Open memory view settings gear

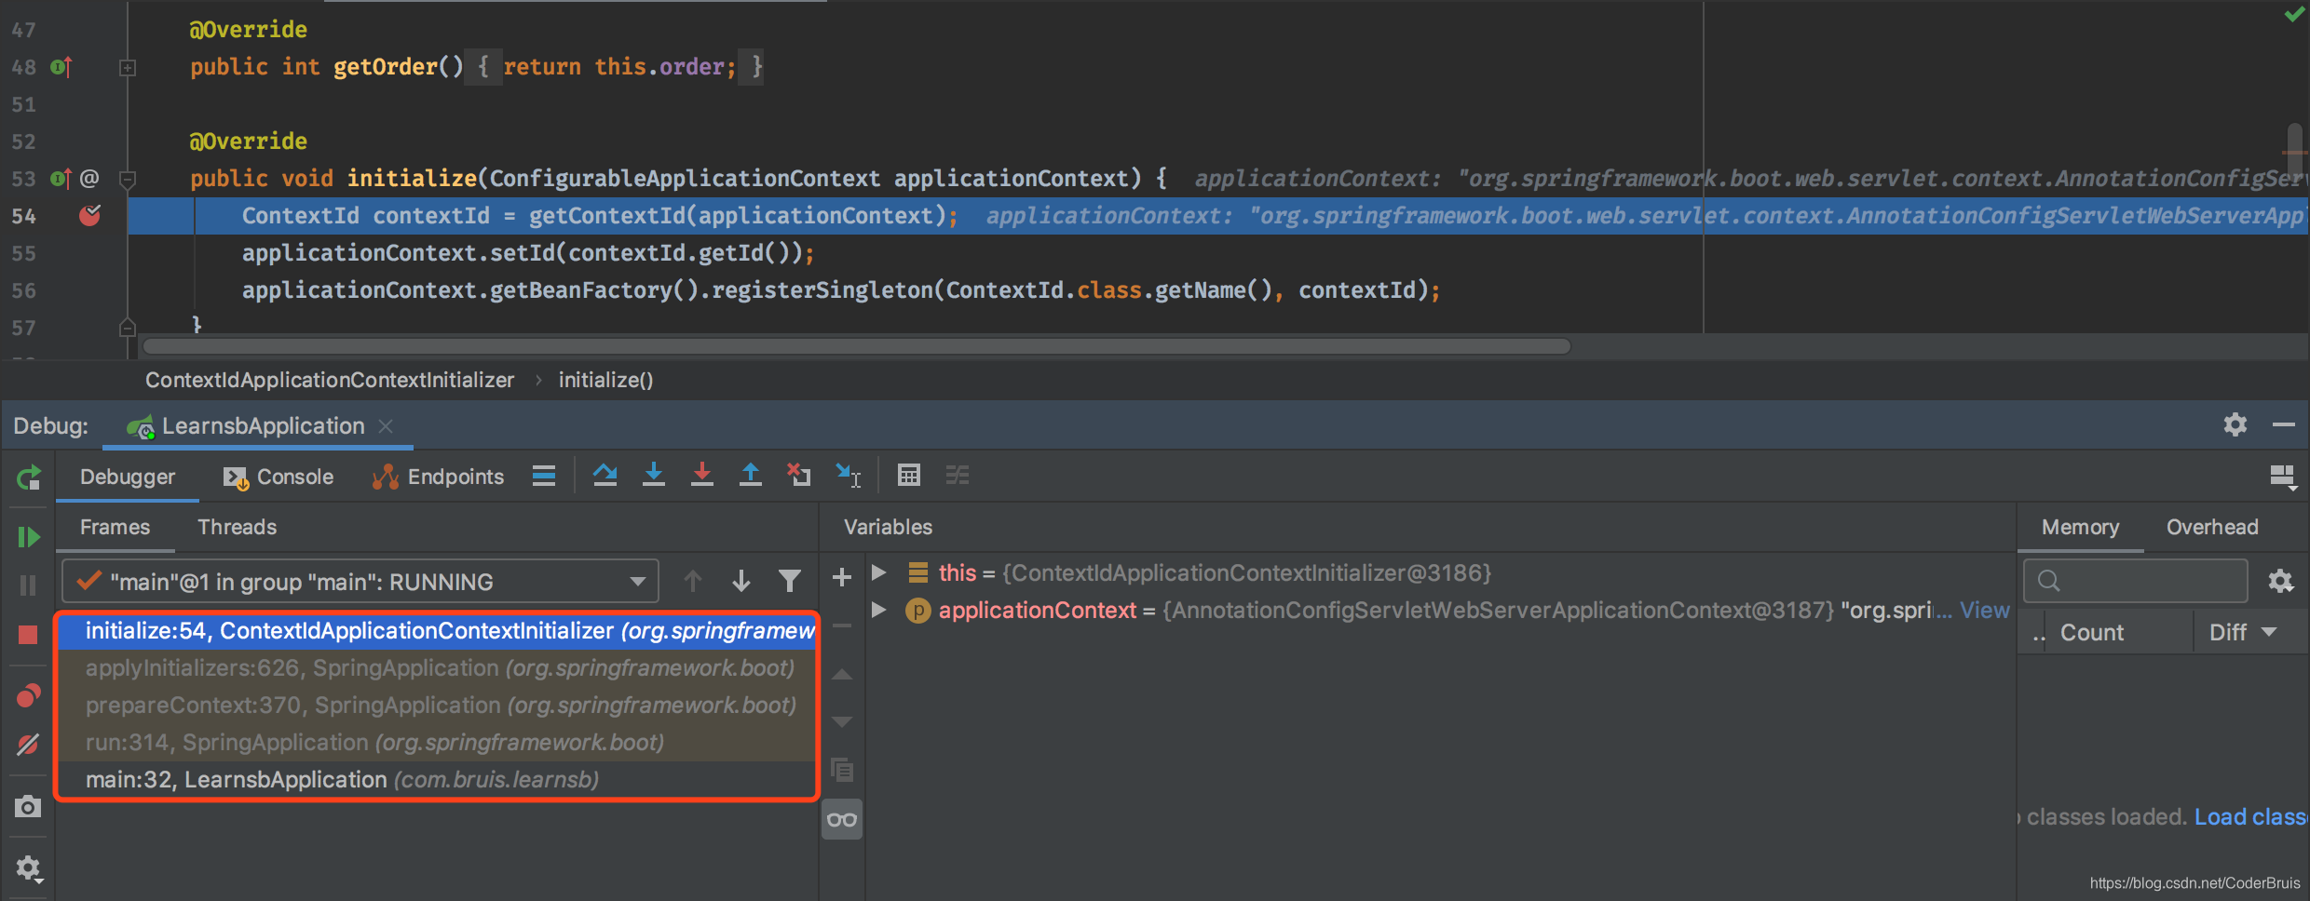2281,582
